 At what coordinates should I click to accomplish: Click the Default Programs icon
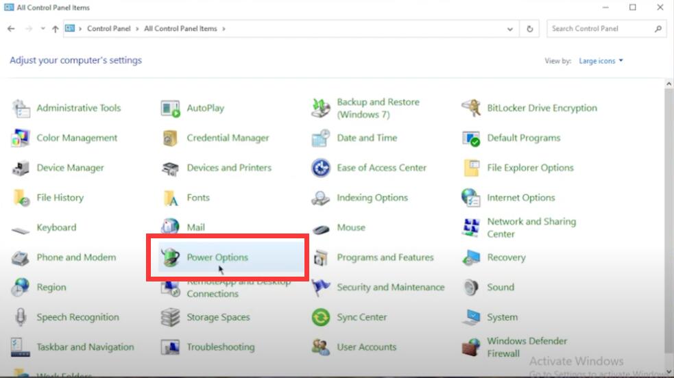[470, 138]
